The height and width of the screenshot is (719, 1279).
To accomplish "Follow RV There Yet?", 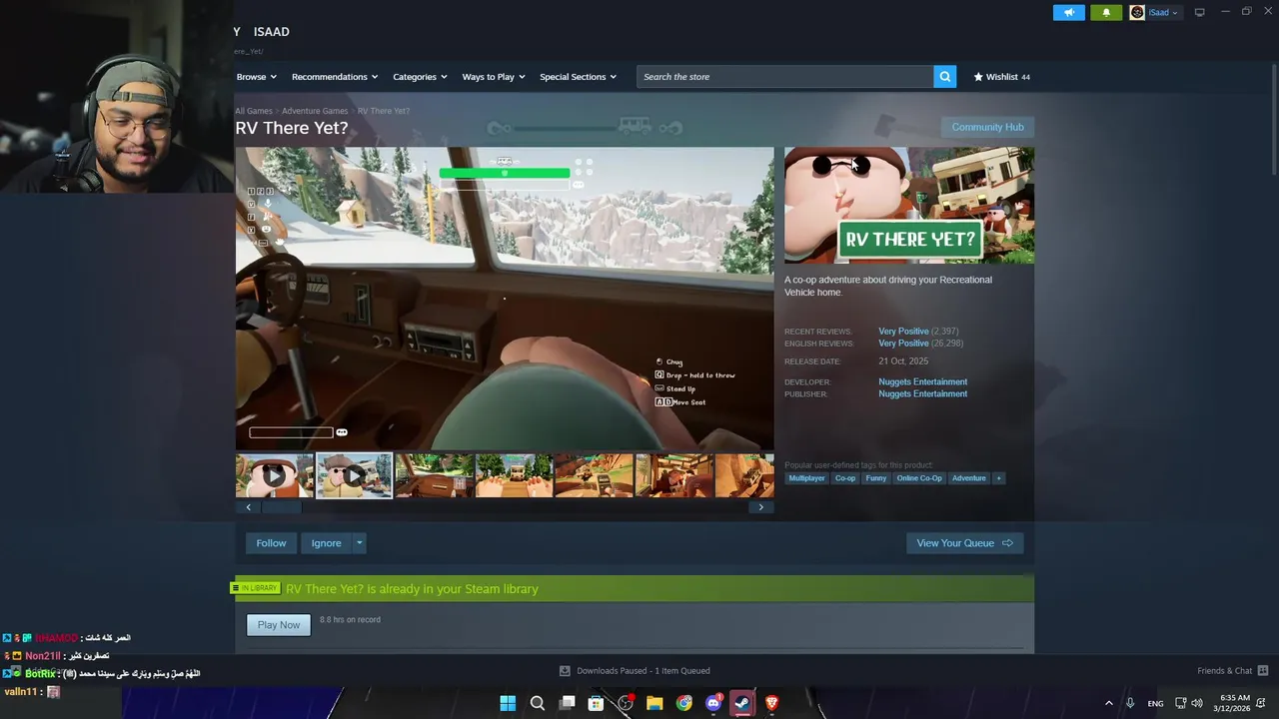I will tap(271, 543).
